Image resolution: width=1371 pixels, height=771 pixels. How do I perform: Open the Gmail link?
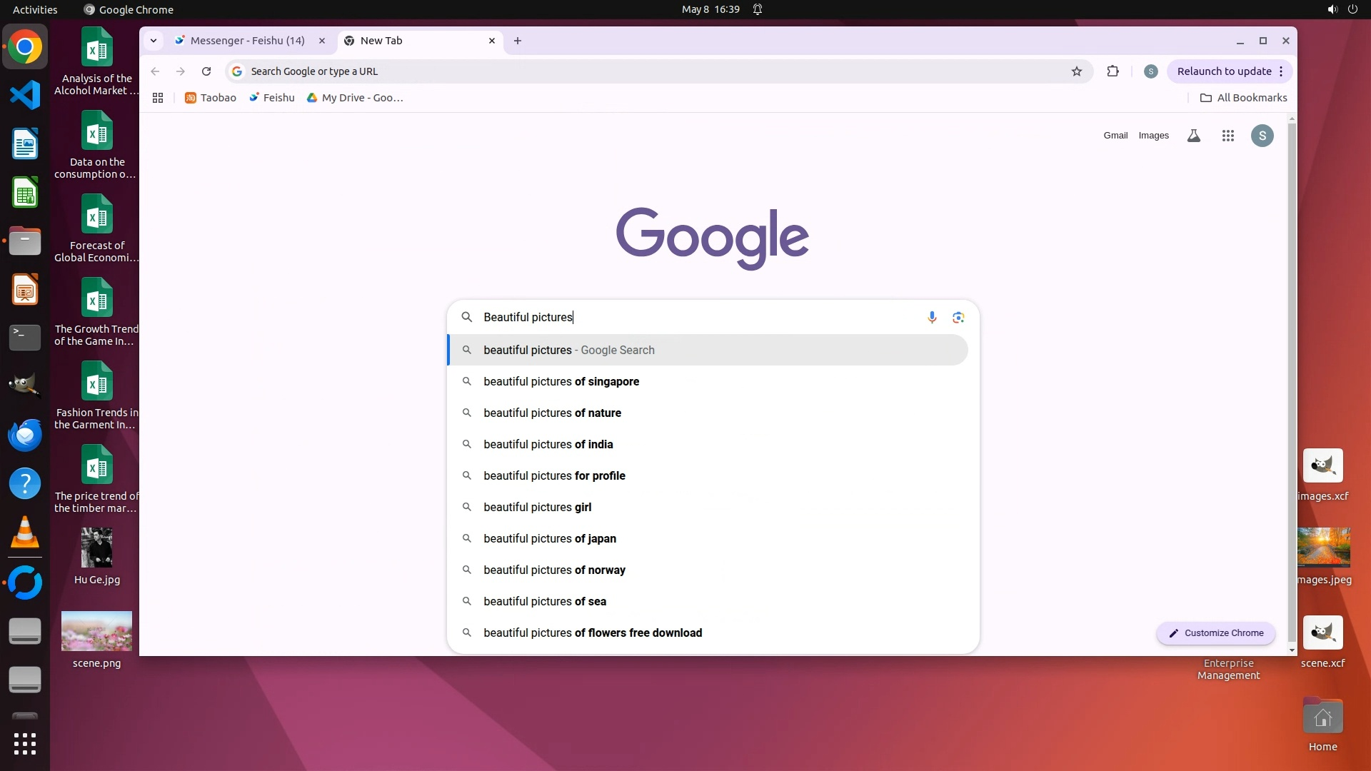tap(1115, 136)
